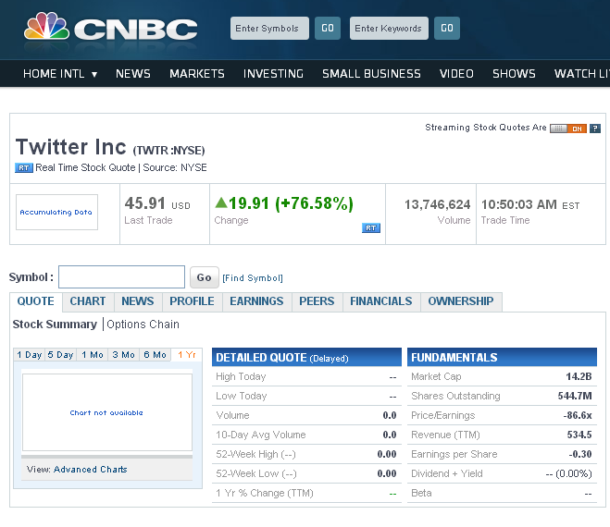Select the 3 Mo chart range
This screenshot has width=610, height=527.
124,355
